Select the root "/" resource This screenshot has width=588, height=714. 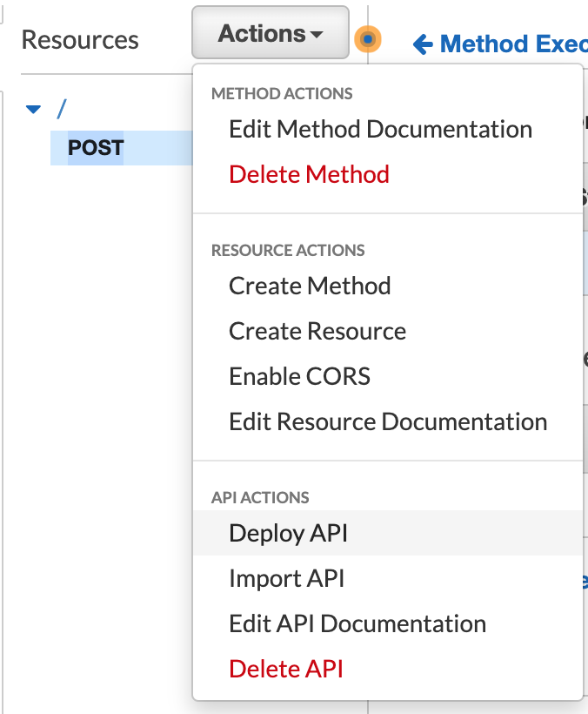(61, 109)
